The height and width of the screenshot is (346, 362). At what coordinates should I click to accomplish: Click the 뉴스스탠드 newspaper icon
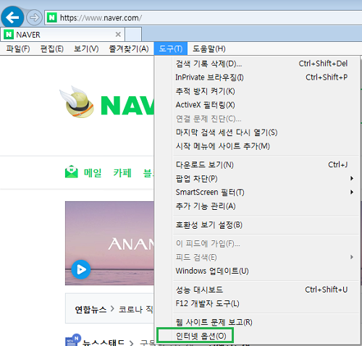click(72, 340)
